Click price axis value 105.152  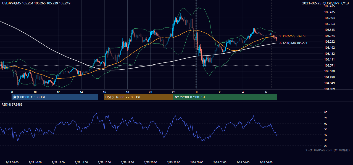pos(330,54)
